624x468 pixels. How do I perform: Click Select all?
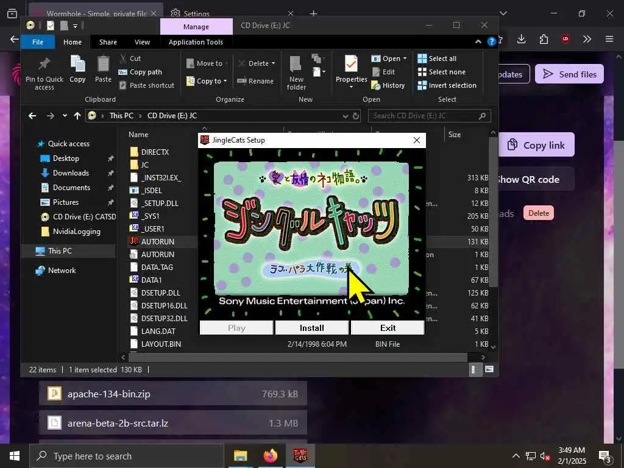[437, 58]
